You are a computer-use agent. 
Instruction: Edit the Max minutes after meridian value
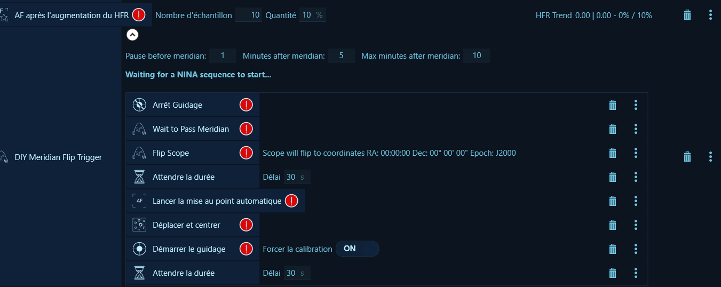[476, 55]
